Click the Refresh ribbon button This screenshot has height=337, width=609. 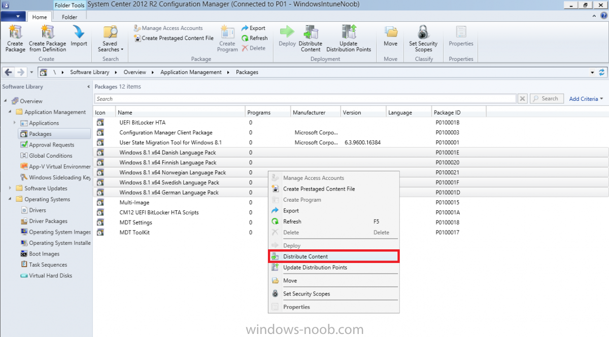point(255,38)
